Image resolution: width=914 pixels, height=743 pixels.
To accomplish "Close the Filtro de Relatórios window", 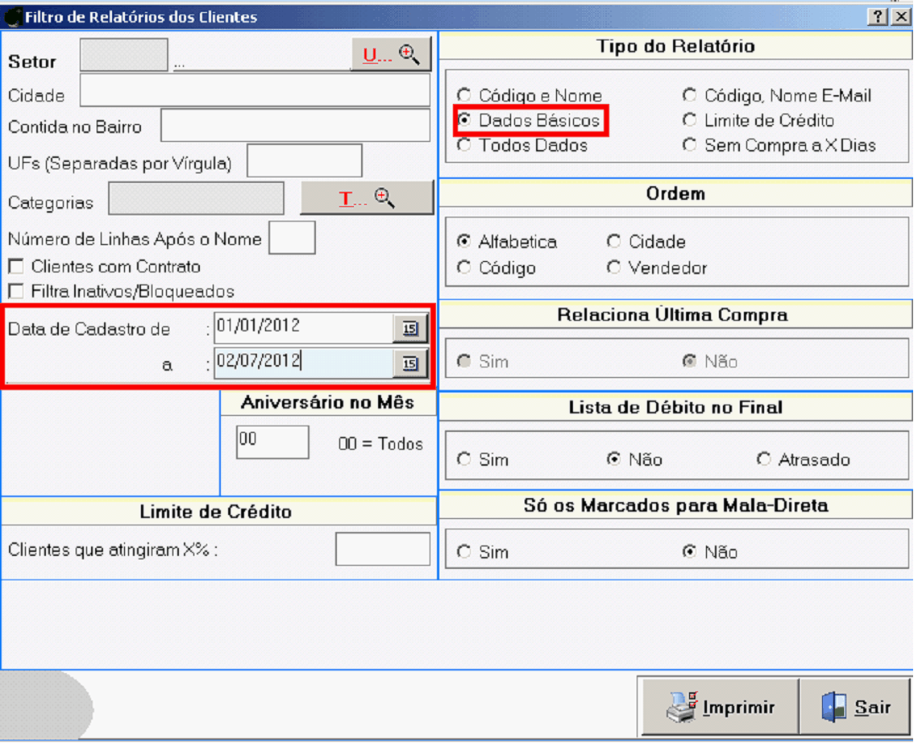I will coord(900,17).
